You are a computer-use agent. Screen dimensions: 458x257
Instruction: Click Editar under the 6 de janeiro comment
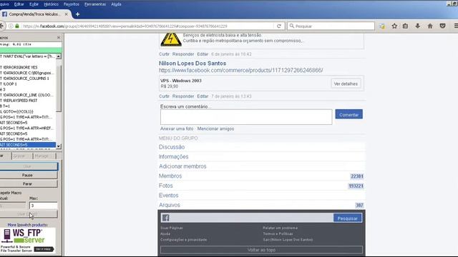pos(203,54)
